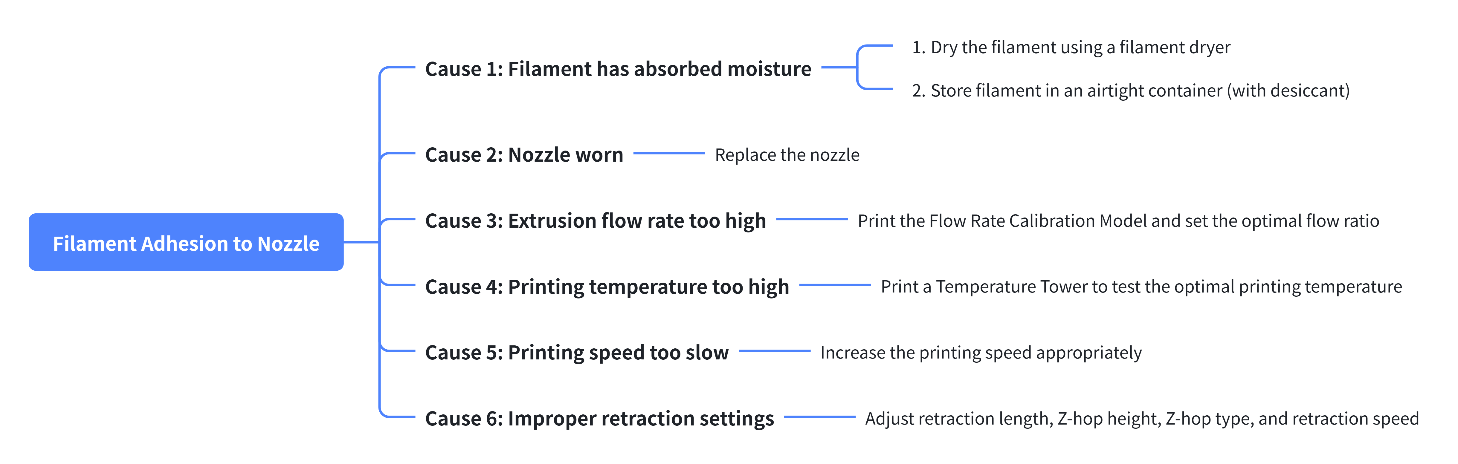The height and width of the screenshot is (464, 1458).
Task: Select the Flow Rate Calibration Model solution
Action: [1118, 221]
